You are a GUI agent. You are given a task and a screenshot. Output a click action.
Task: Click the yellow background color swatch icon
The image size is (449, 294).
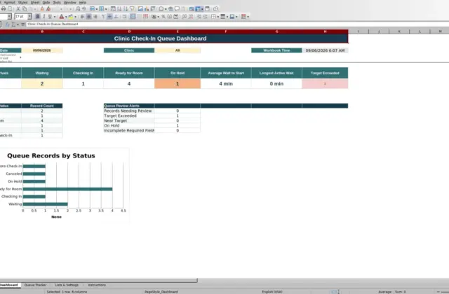[x=71, y=16]
